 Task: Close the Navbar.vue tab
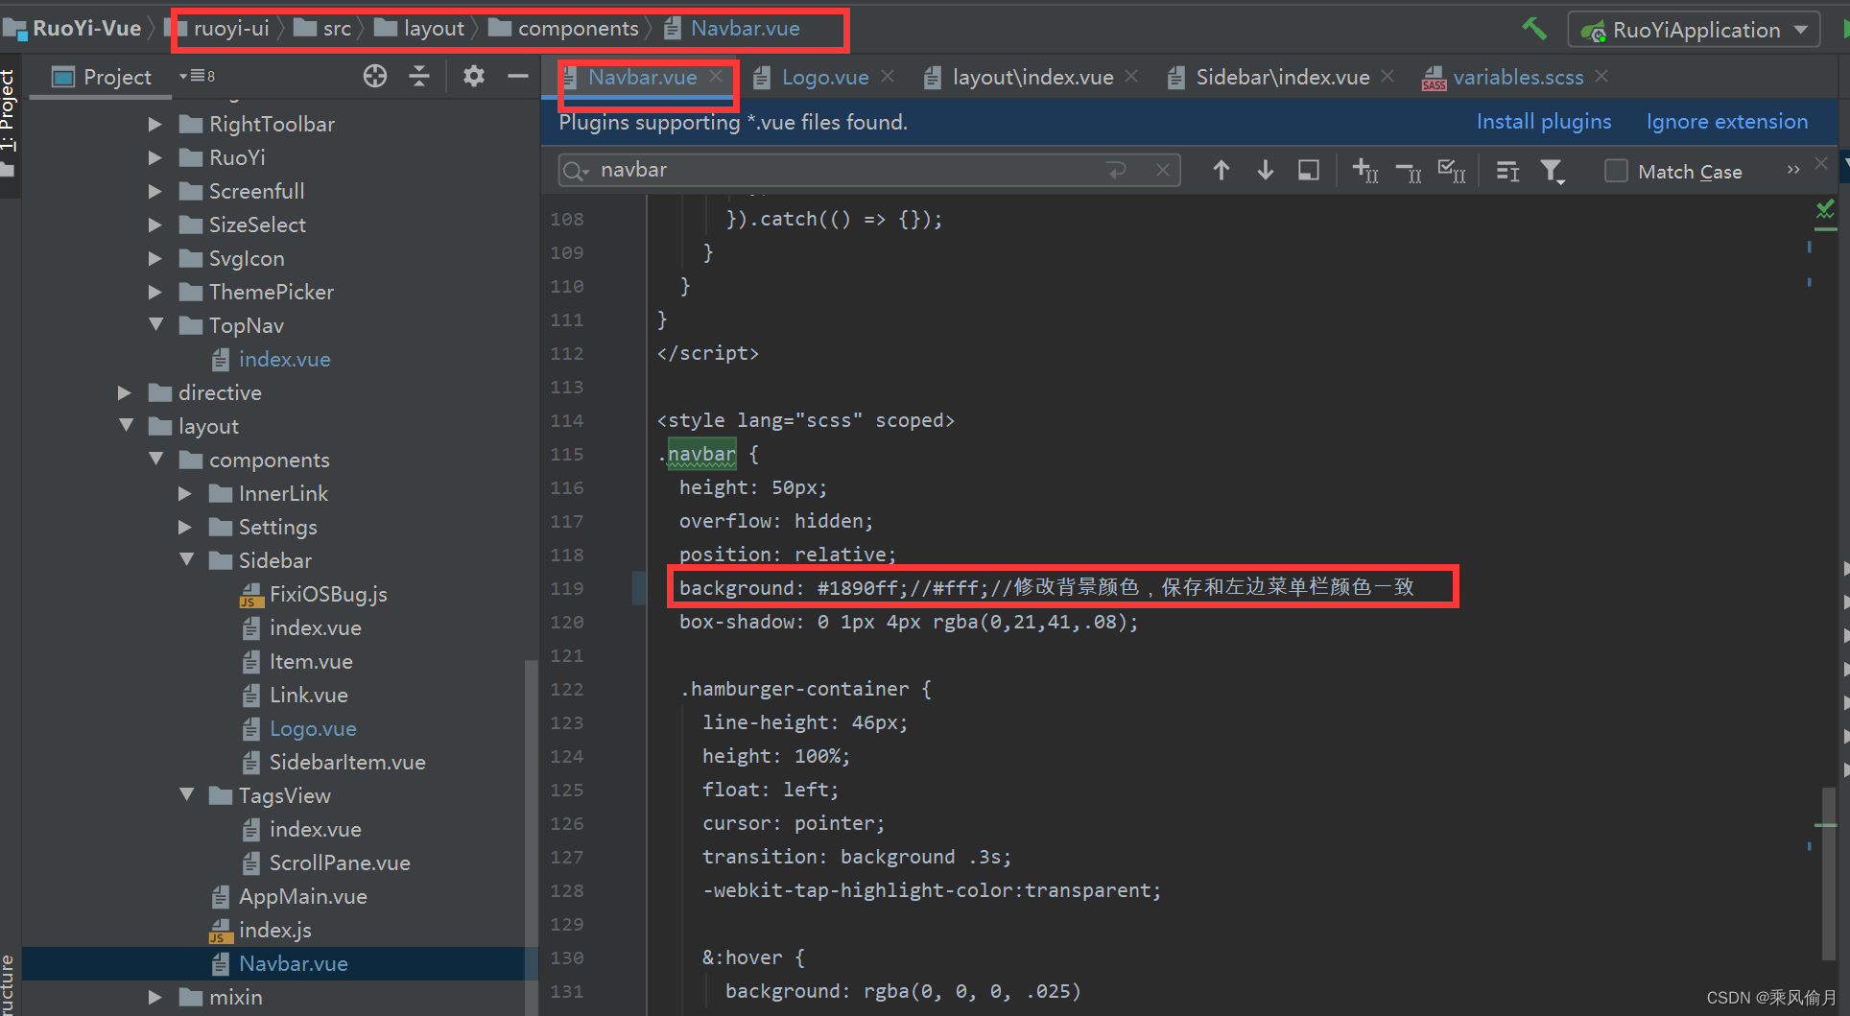click(x=716, y=77)
